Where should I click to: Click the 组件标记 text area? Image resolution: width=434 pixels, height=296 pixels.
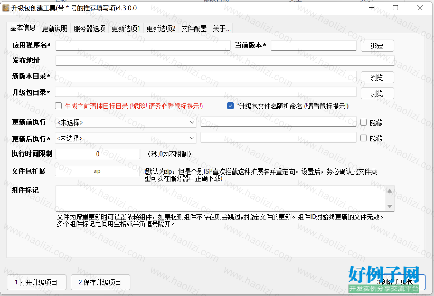pyautogui.click(x=220, y=198)
